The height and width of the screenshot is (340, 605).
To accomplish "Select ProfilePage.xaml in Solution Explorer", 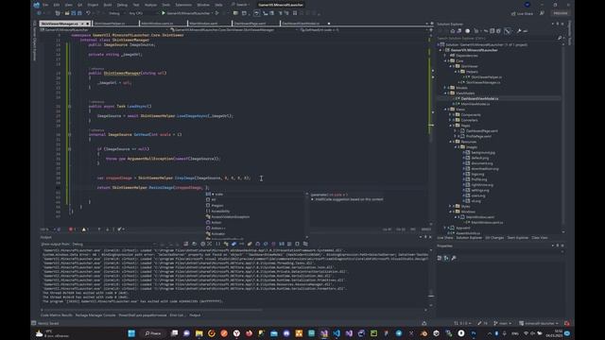I will [478, 136].
